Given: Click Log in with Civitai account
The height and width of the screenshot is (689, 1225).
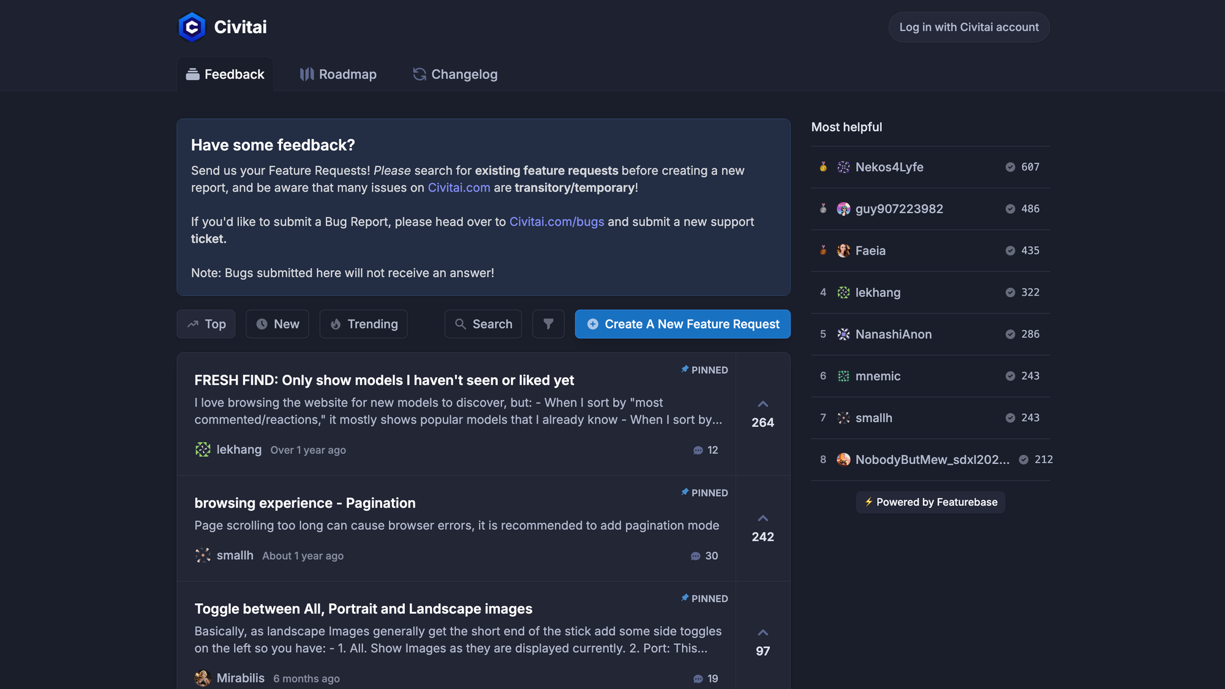Looking at the screenshot, I should point(968,27).
